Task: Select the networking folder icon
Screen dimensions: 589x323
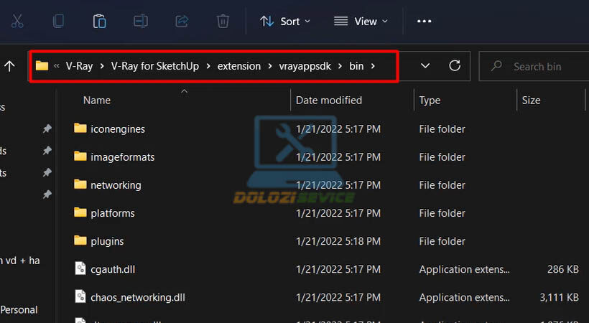Action: coord(80,184)
